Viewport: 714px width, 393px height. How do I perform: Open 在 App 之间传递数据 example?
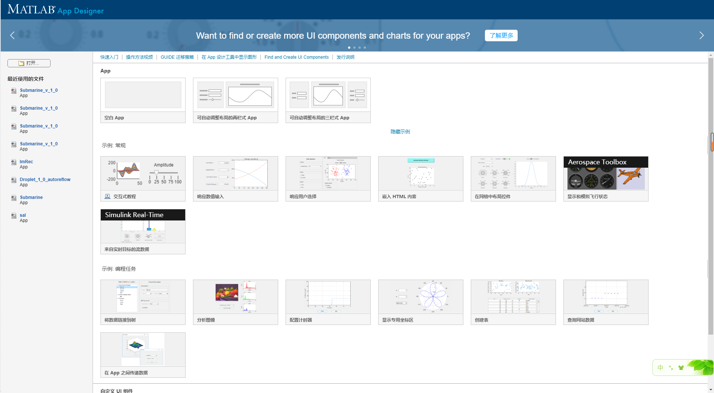coord(143,355)
